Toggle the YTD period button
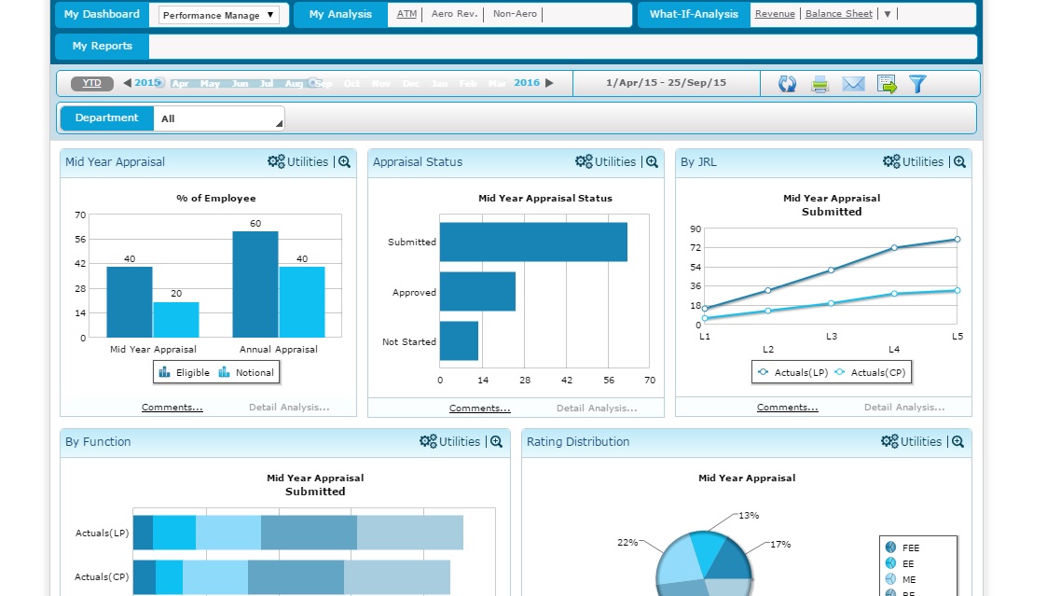 [x=92, y=83]
